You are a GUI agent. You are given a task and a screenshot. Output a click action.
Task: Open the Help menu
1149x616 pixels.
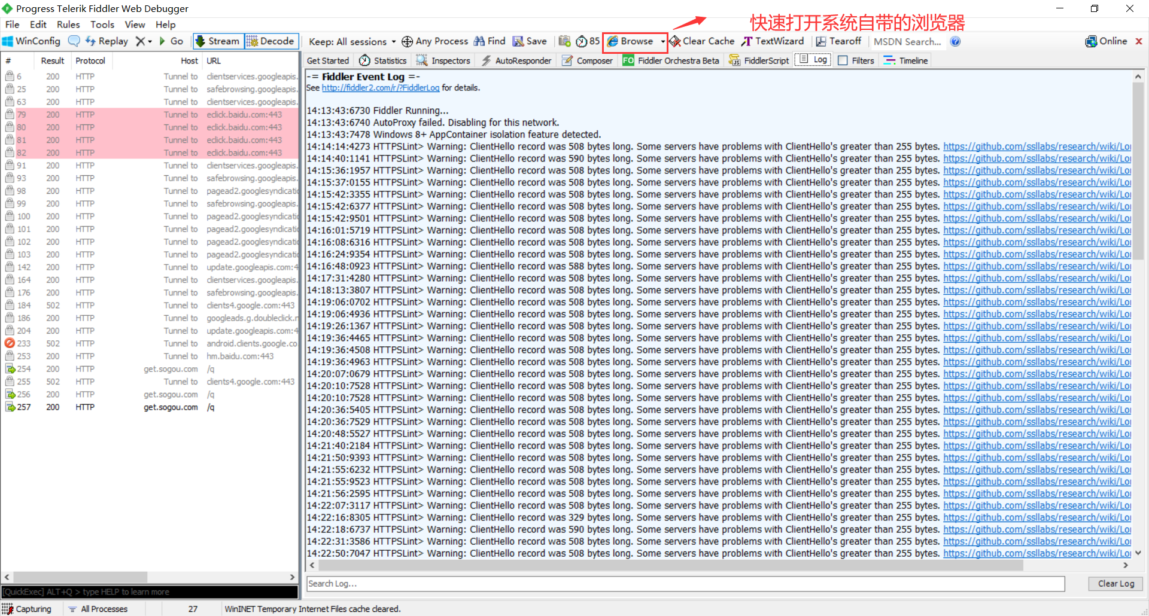(x=166, y=25)
